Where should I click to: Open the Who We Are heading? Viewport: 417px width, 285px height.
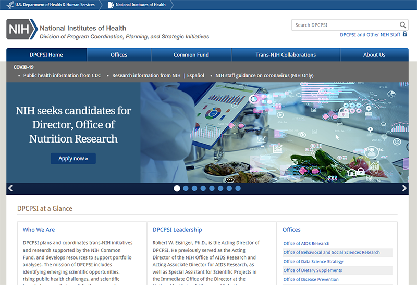39,230
